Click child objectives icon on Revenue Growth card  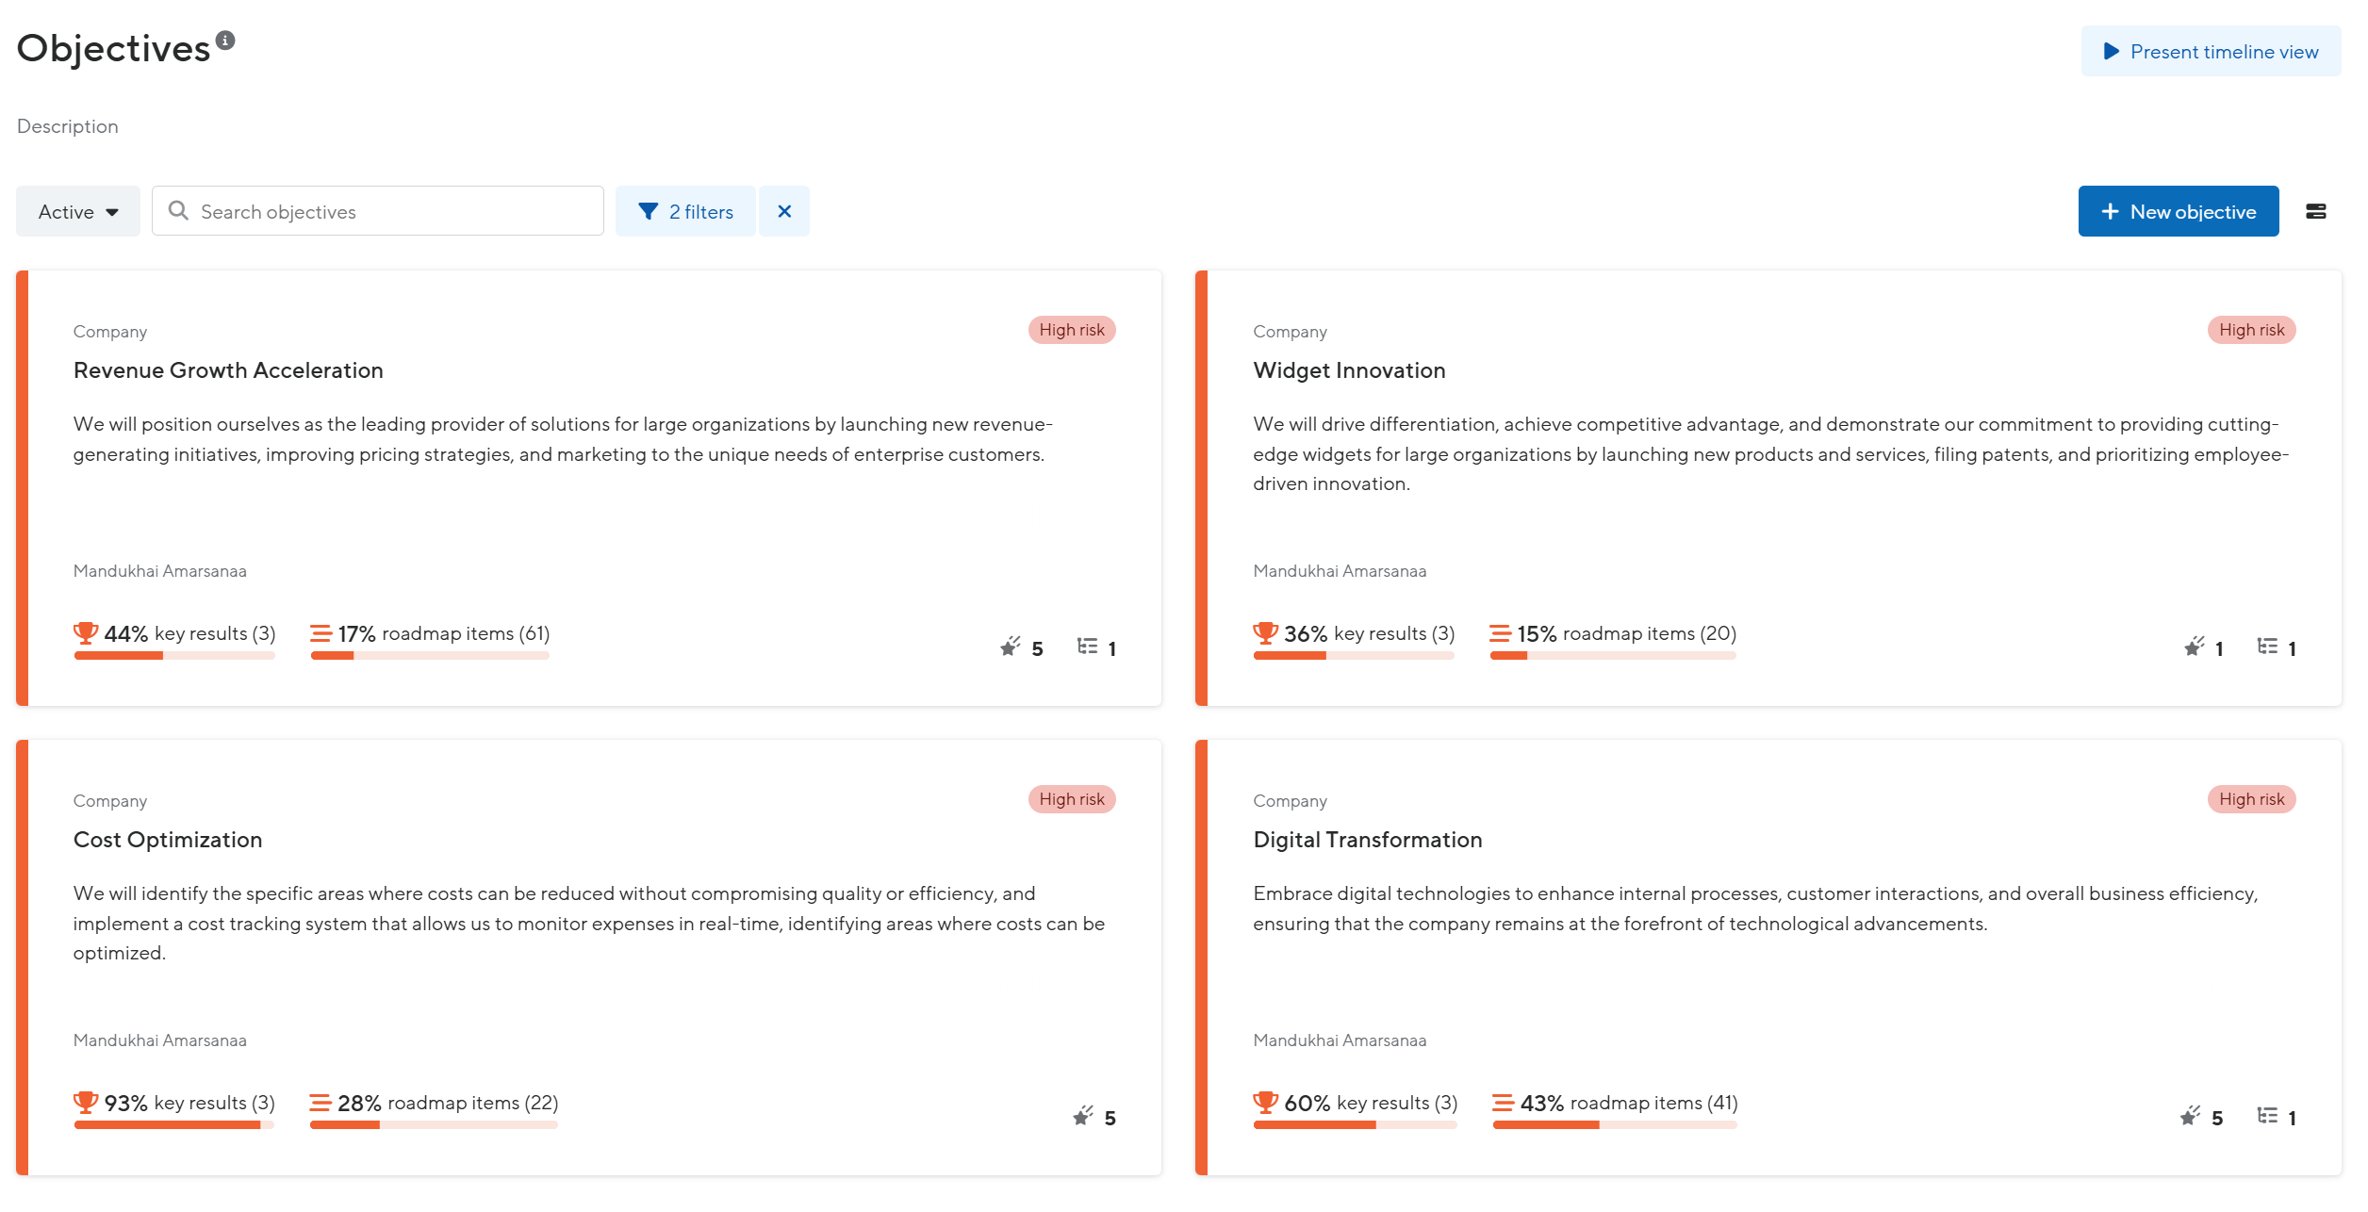[1088, 647]
